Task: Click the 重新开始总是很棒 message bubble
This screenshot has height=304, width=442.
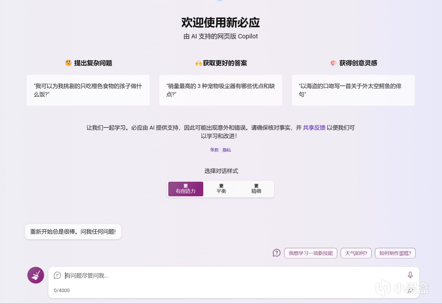Action: pos(73,232)
